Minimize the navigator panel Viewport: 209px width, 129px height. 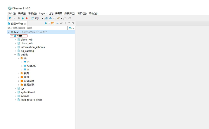click(x=69, y=23)
